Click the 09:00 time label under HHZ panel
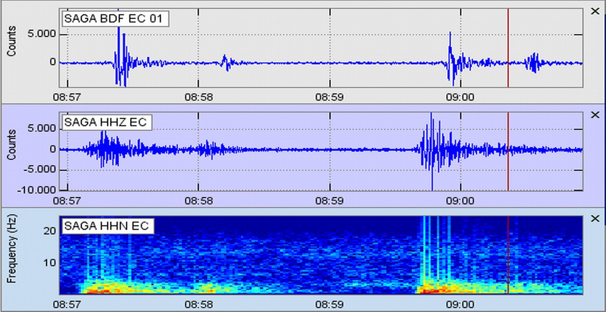This screenshot has height=312, width=606. pyautogui.click(x=460, y=201)
